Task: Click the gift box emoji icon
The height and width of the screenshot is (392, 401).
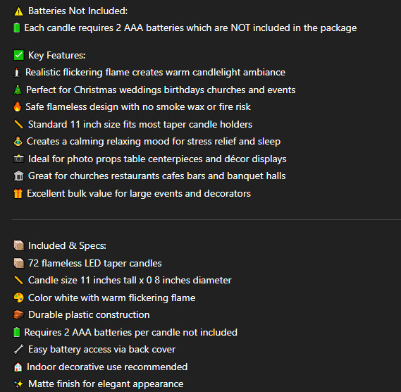Action: [x=18, y=193]
